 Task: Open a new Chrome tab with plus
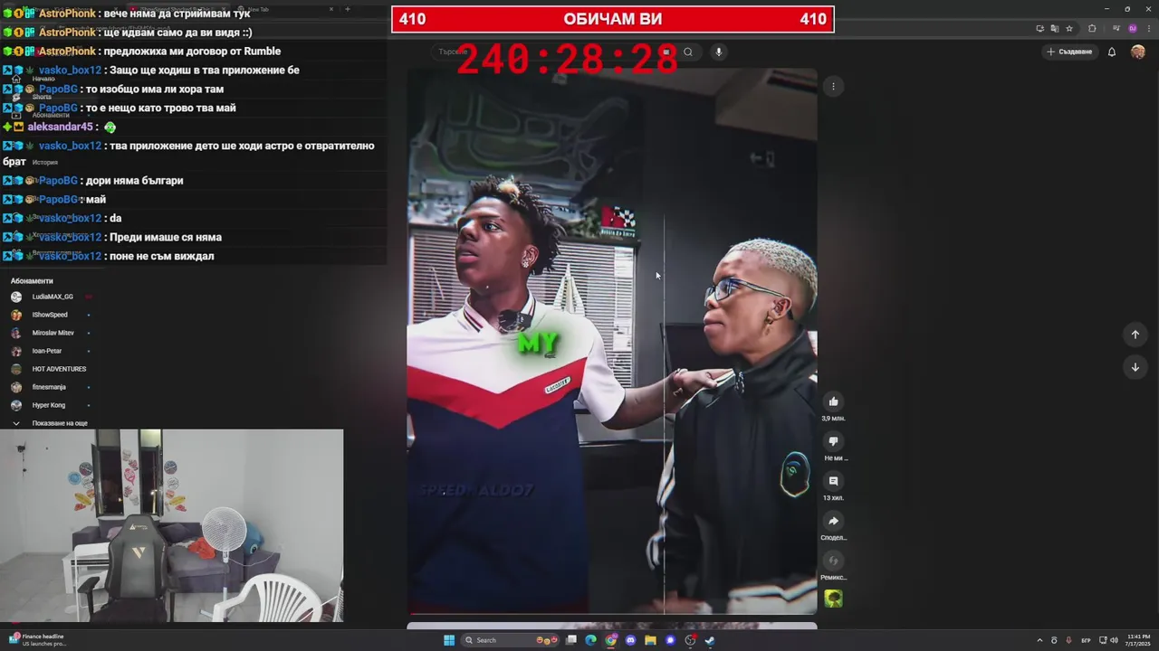[348, 9]
